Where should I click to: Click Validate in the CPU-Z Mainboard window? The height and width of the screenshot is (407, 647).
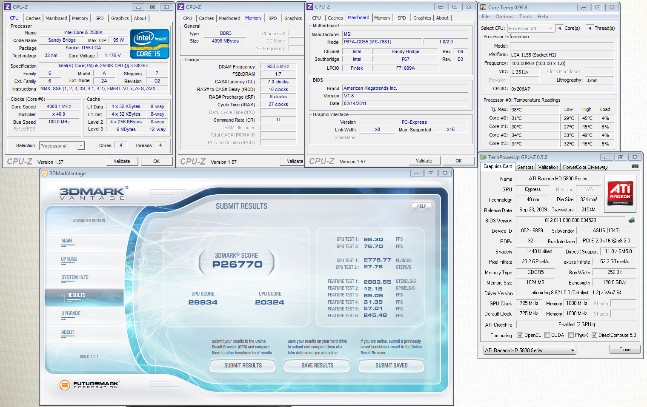click(x=424, y=161)
